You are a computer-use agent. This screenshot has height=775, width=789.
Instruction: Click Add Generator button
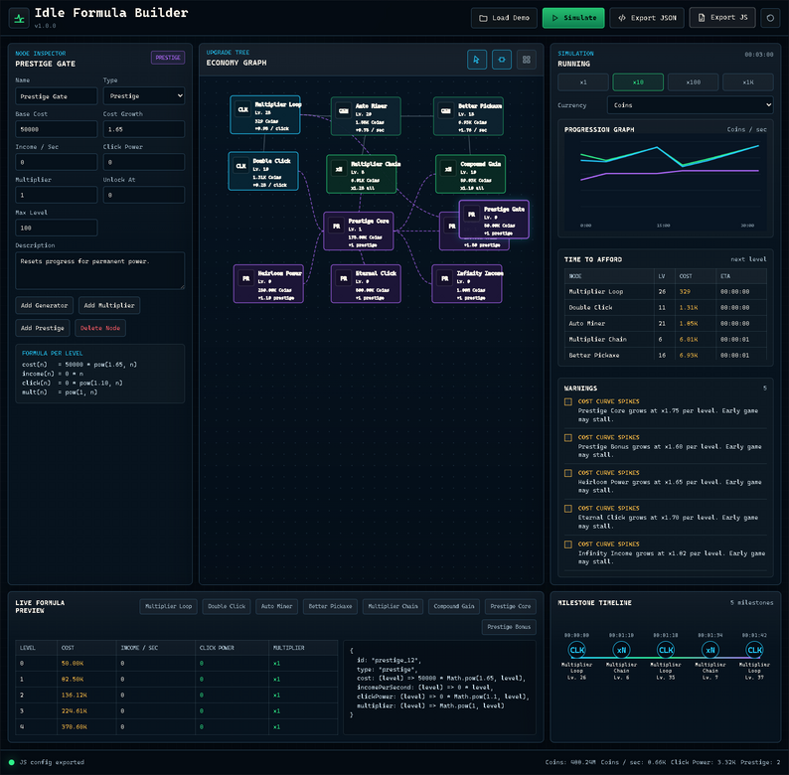point(45,305)
